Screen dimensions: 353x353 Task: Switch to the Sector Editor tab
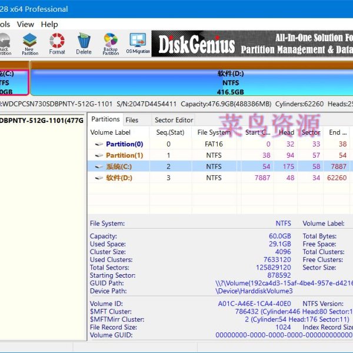point(174,120)
